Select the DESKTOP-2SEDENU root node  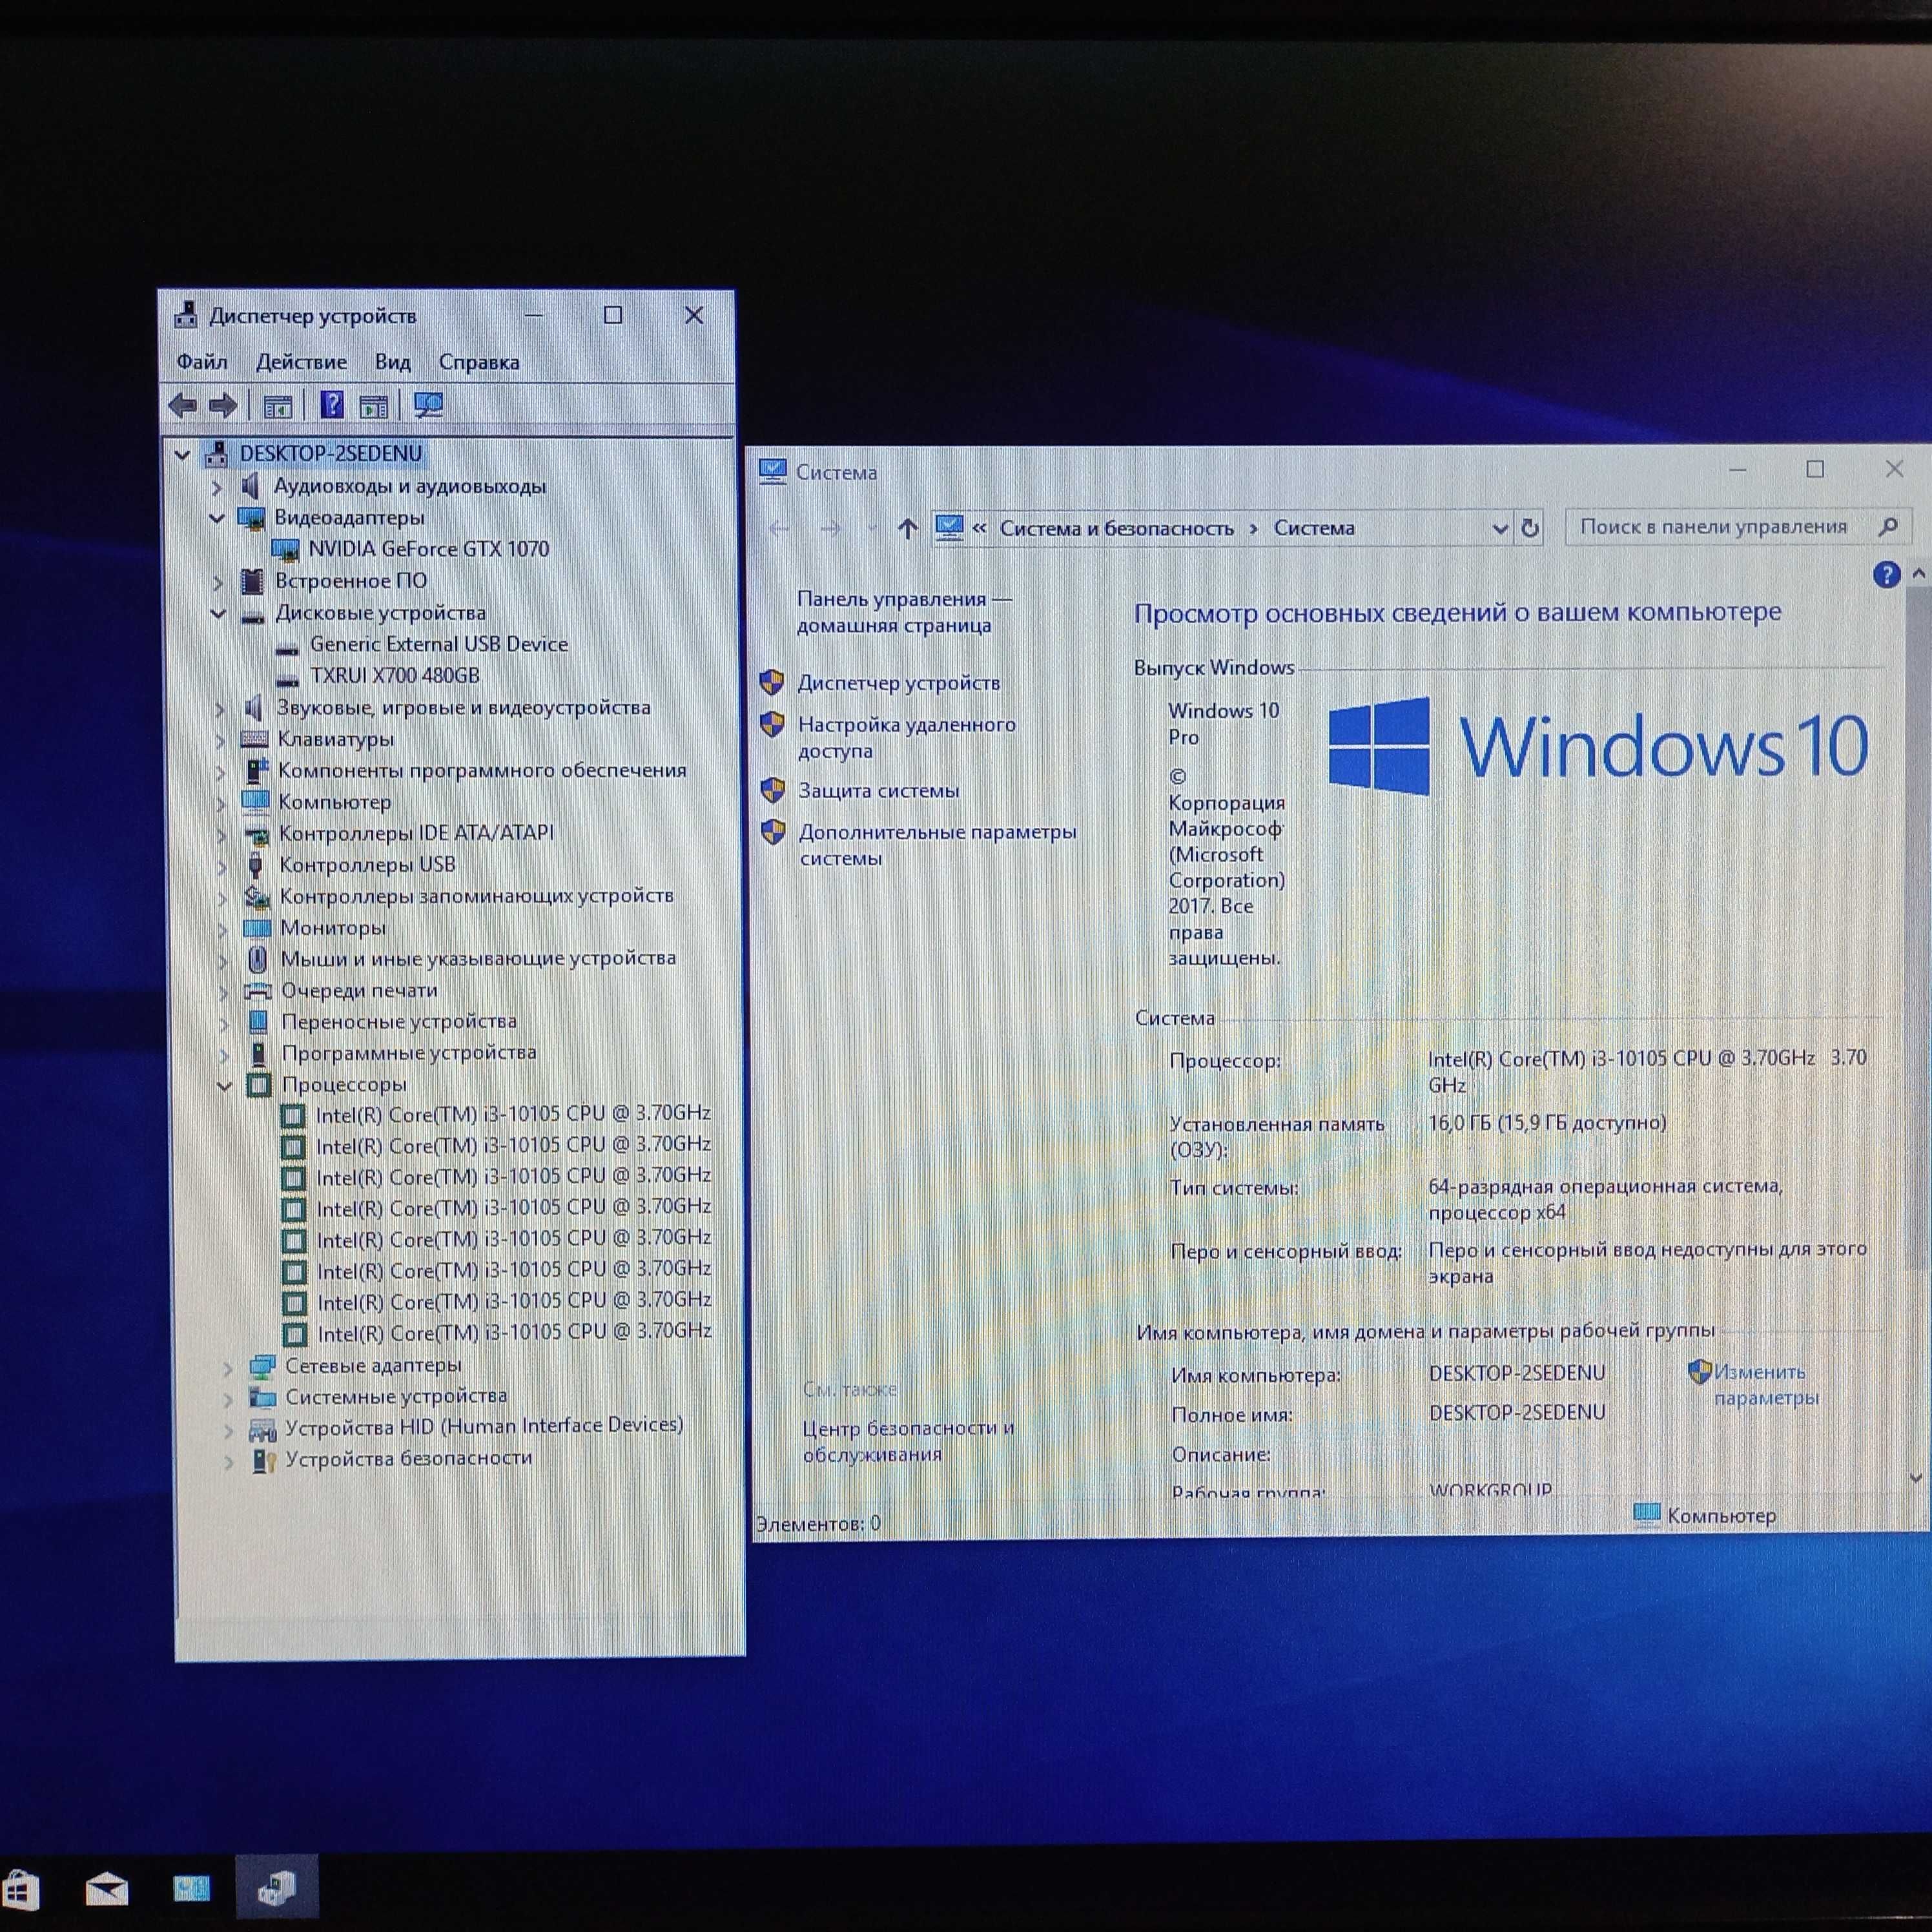click(330, 454)
